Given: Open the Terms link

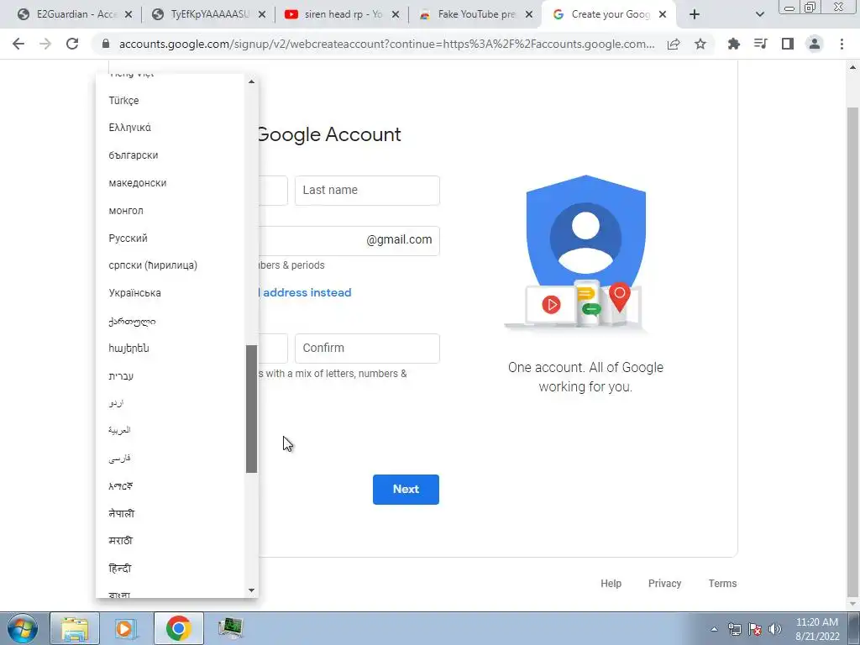Looking at the screenshot, I should 722,584.
